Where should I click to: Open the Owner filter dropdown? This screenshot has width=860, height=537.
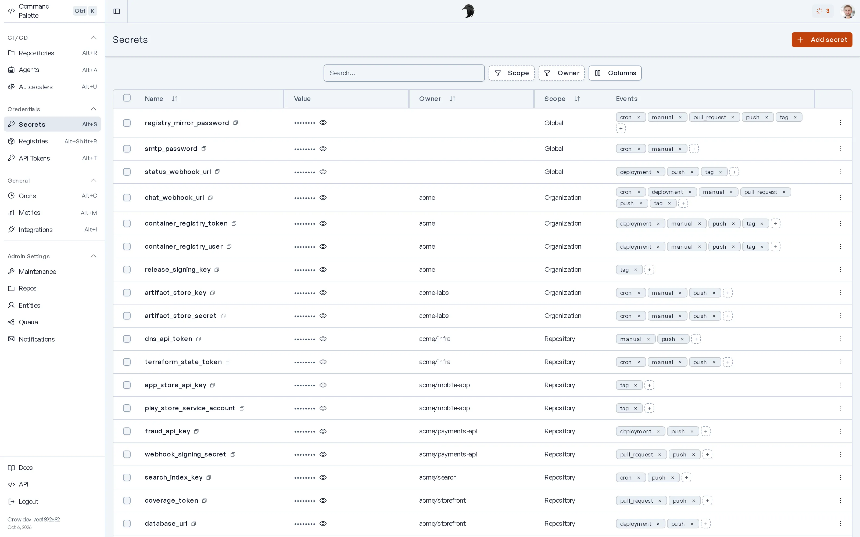coord(561,73)
